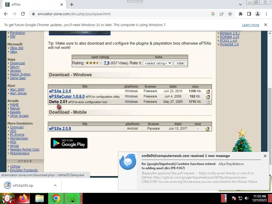Submit rating with the Vote! button
272x204 pixels.
[x=180, y=63]
